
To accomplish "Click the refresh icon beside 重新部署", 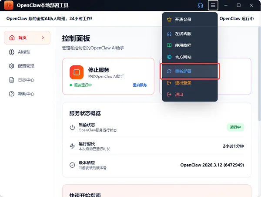I will pyautogui.click(x=169, y=71).
